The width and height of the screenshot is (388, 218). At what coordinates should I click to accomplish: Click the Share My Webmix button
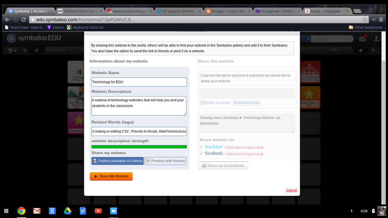tap(111, 176)
